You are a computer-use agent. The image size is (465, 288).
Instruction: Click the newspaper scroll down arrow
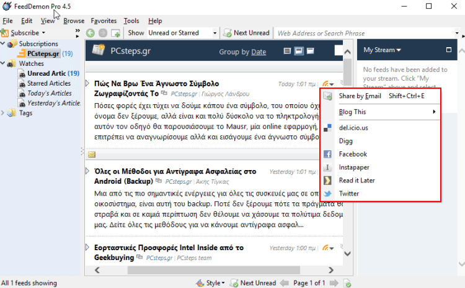click(348, 254)
